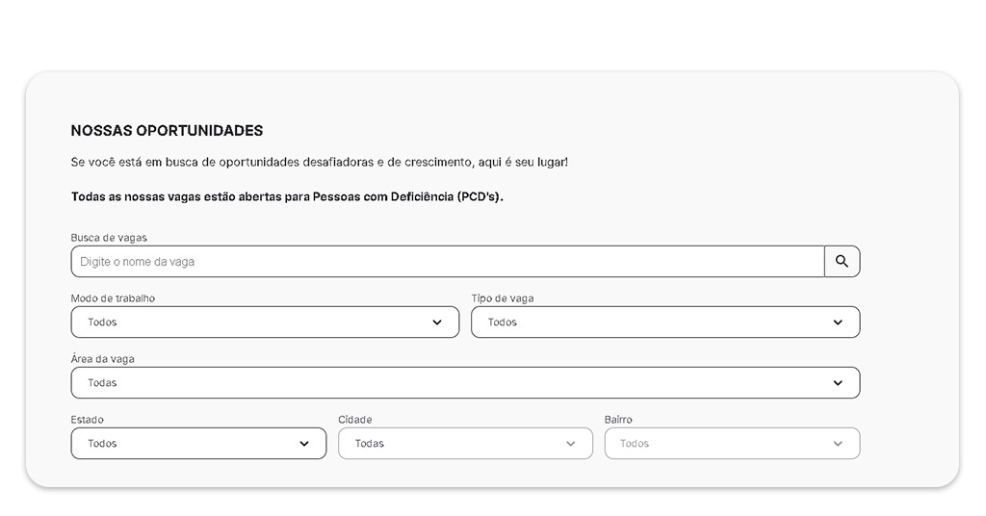This screenshot has height=516, width=986.
Task: Click the chevron arrow in the Cidade field
Action: pos(571,444)
